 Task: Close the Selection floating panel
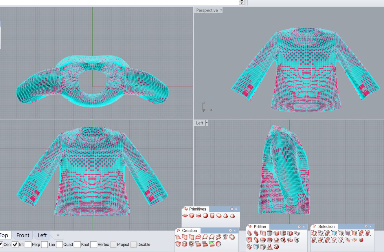pos(371,227)
